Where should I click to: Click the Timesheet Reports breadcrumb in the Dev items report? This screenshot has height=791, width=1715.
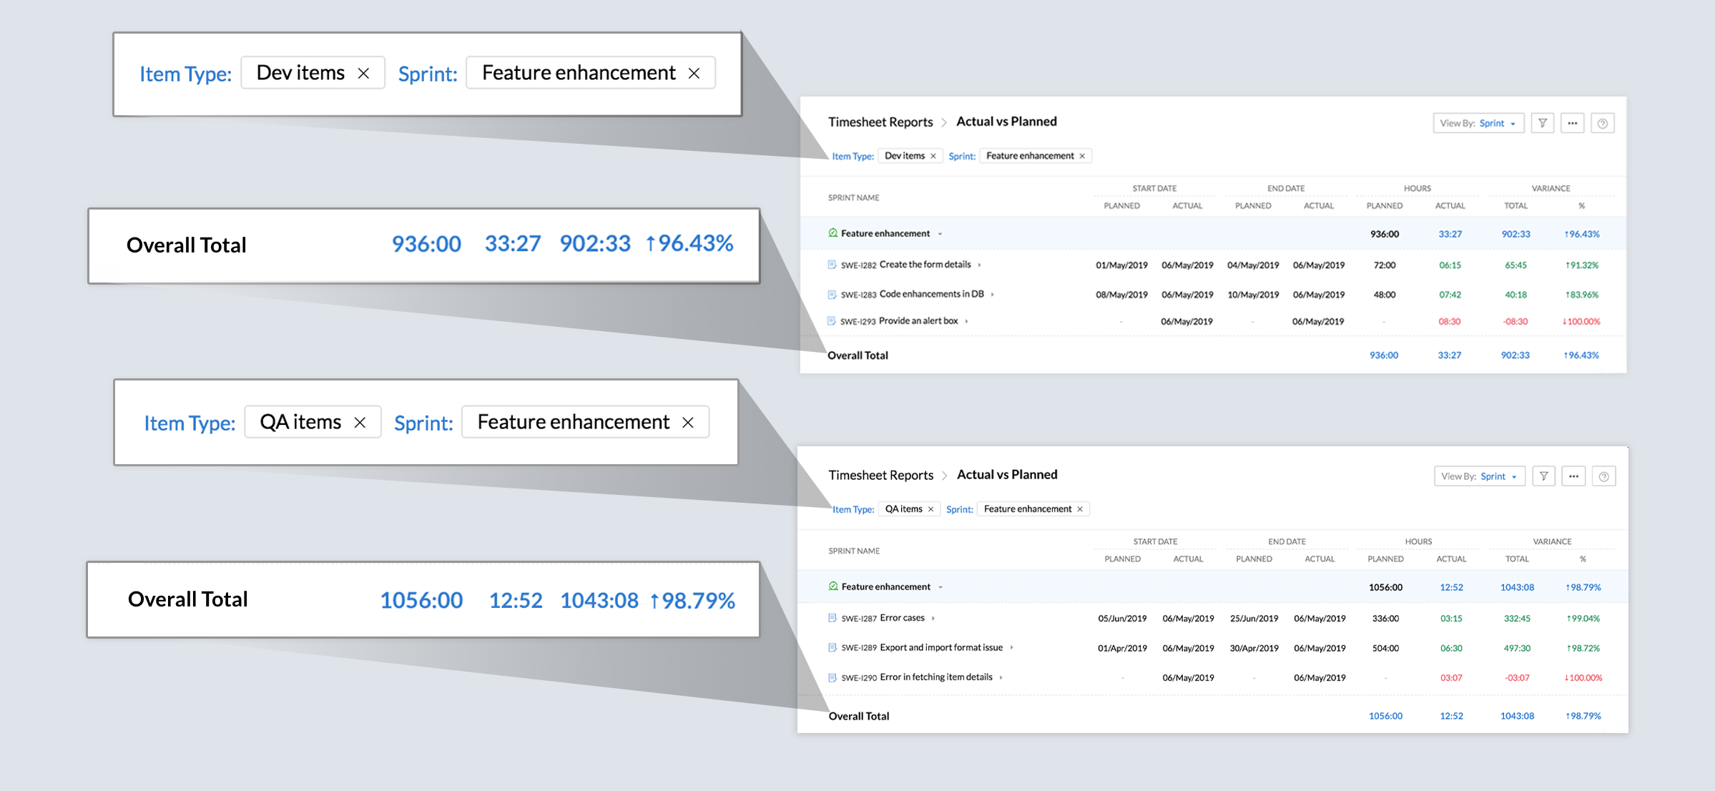(x=880, y=122)
